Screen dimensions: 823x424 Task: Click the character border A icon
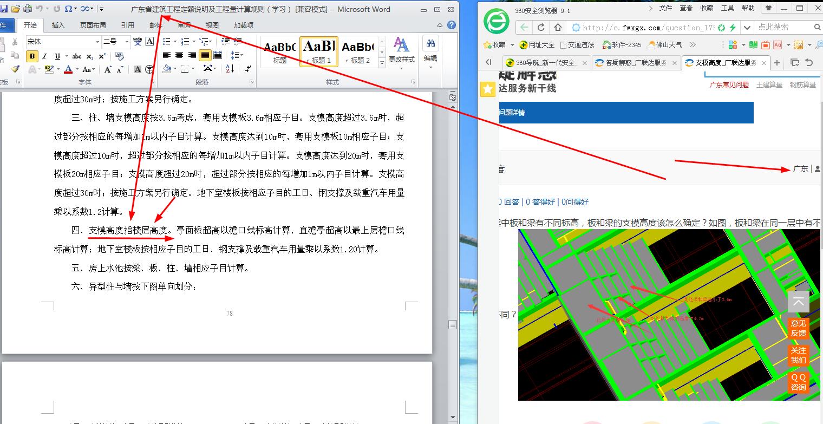tap(149, 42)
